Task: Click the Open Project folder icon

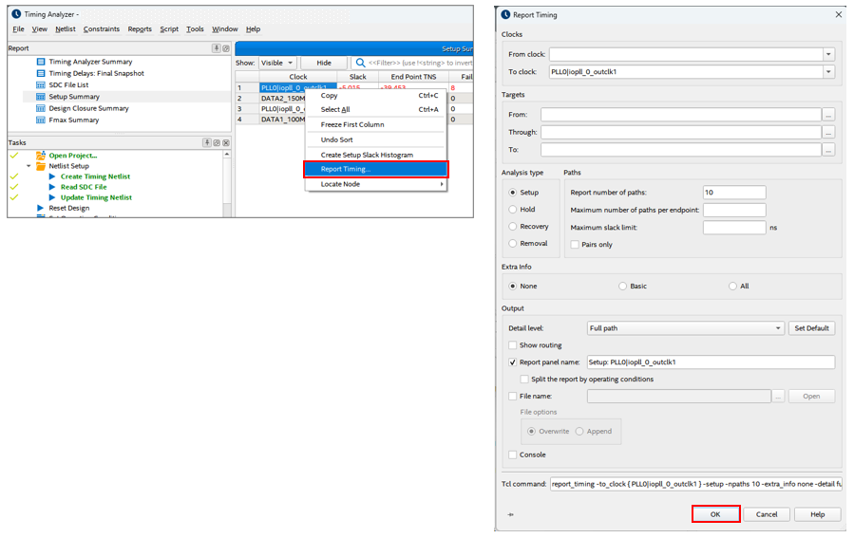Action: [40, 156]
